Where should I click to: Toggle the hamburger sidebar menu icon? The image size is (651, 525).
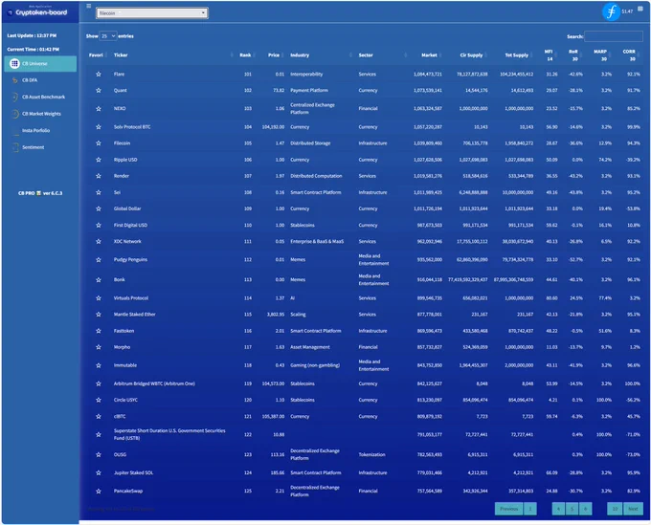pos(88,6)
